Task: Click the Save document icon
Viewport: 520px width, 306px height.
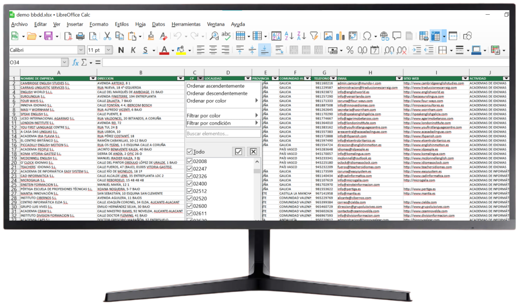Action: point(48,36)
